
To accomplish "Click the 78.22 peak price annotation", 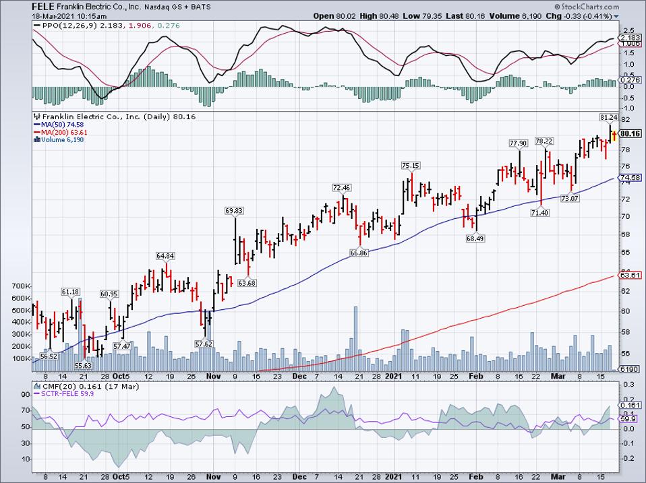I will pos(544,141).
